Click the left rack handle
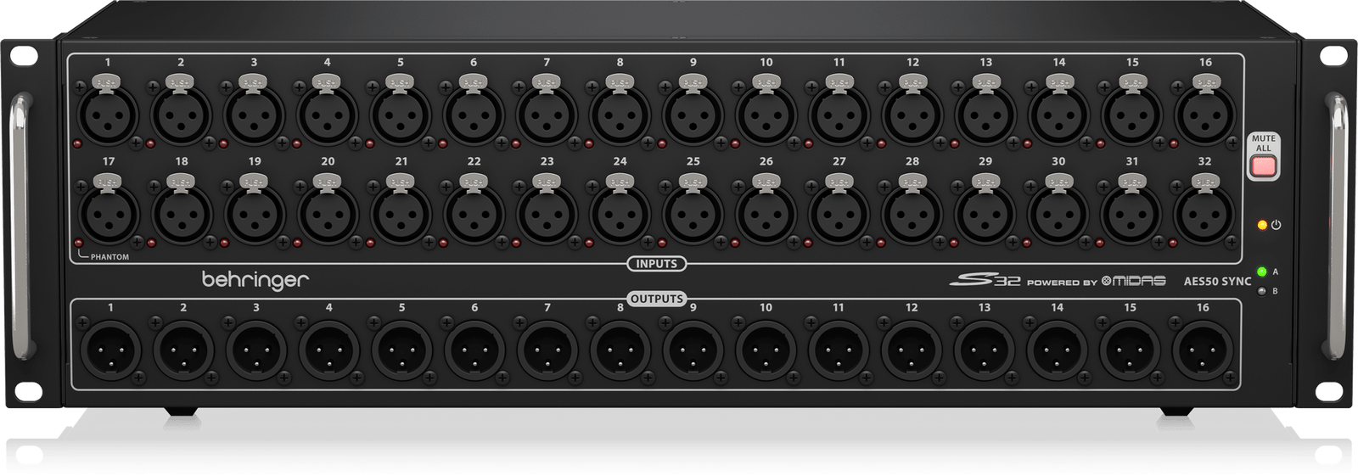The height and width of the screenshot is (476, 1358). click(21, 229)
